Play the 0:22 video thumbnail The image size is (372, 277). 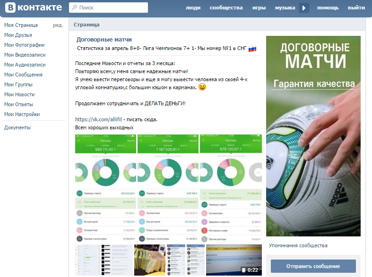(x=234, y=260)
